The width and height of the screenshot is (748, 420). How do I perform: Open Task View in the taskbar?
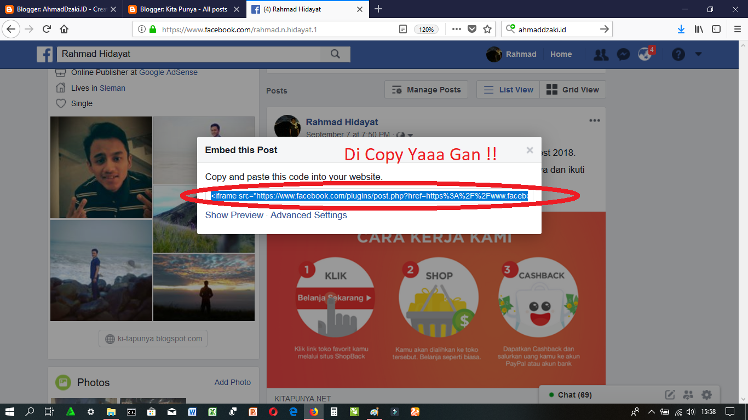coord(49,412)
